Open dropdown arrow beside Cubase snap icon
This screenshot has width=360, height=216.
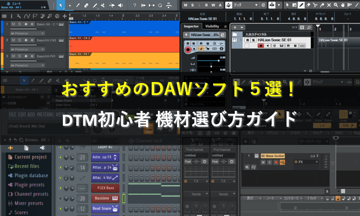[x=279, y=5]
